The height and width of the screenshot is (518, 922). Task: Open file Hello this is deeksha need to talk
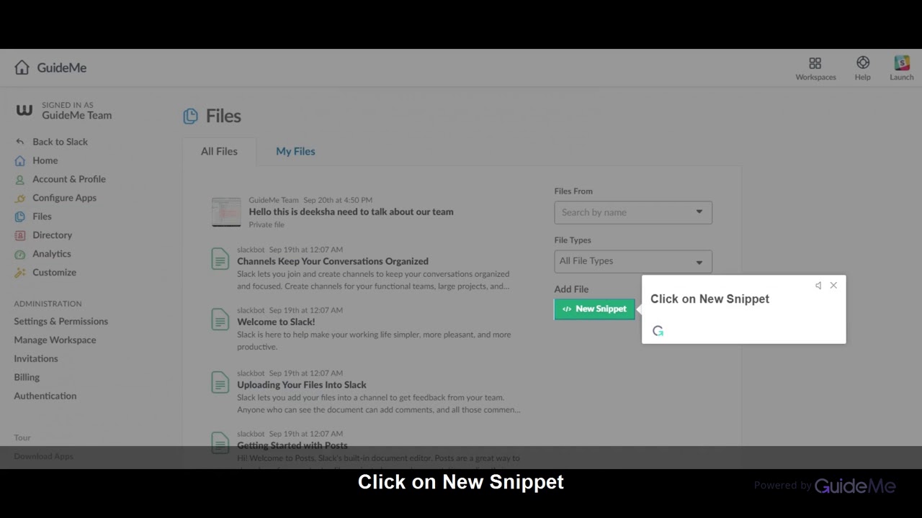pyautogui.click(x=351, y=212)
